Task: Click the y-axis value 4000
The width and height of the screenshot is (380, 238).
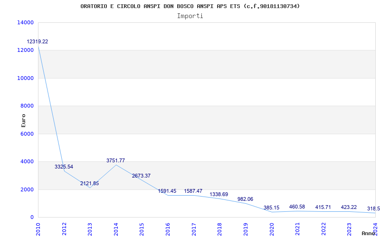Action: click(27, 161)
